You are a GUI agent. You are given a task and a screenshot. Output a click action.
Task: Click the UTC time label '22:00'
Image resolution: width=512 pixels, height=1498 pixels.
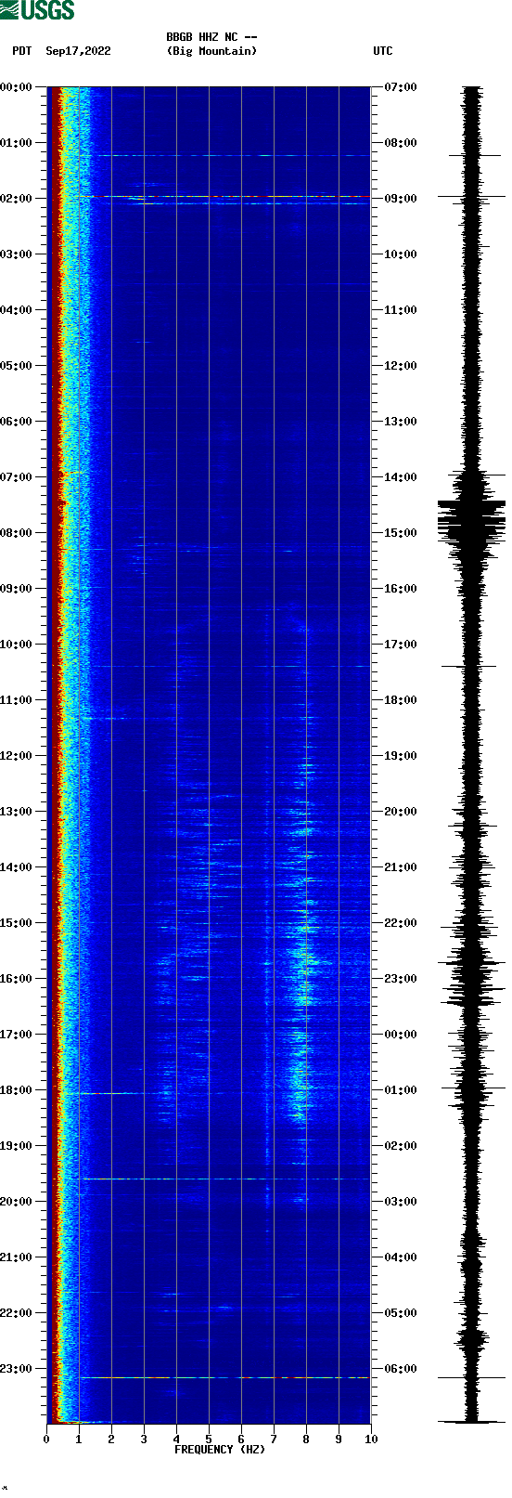point(401,923)
